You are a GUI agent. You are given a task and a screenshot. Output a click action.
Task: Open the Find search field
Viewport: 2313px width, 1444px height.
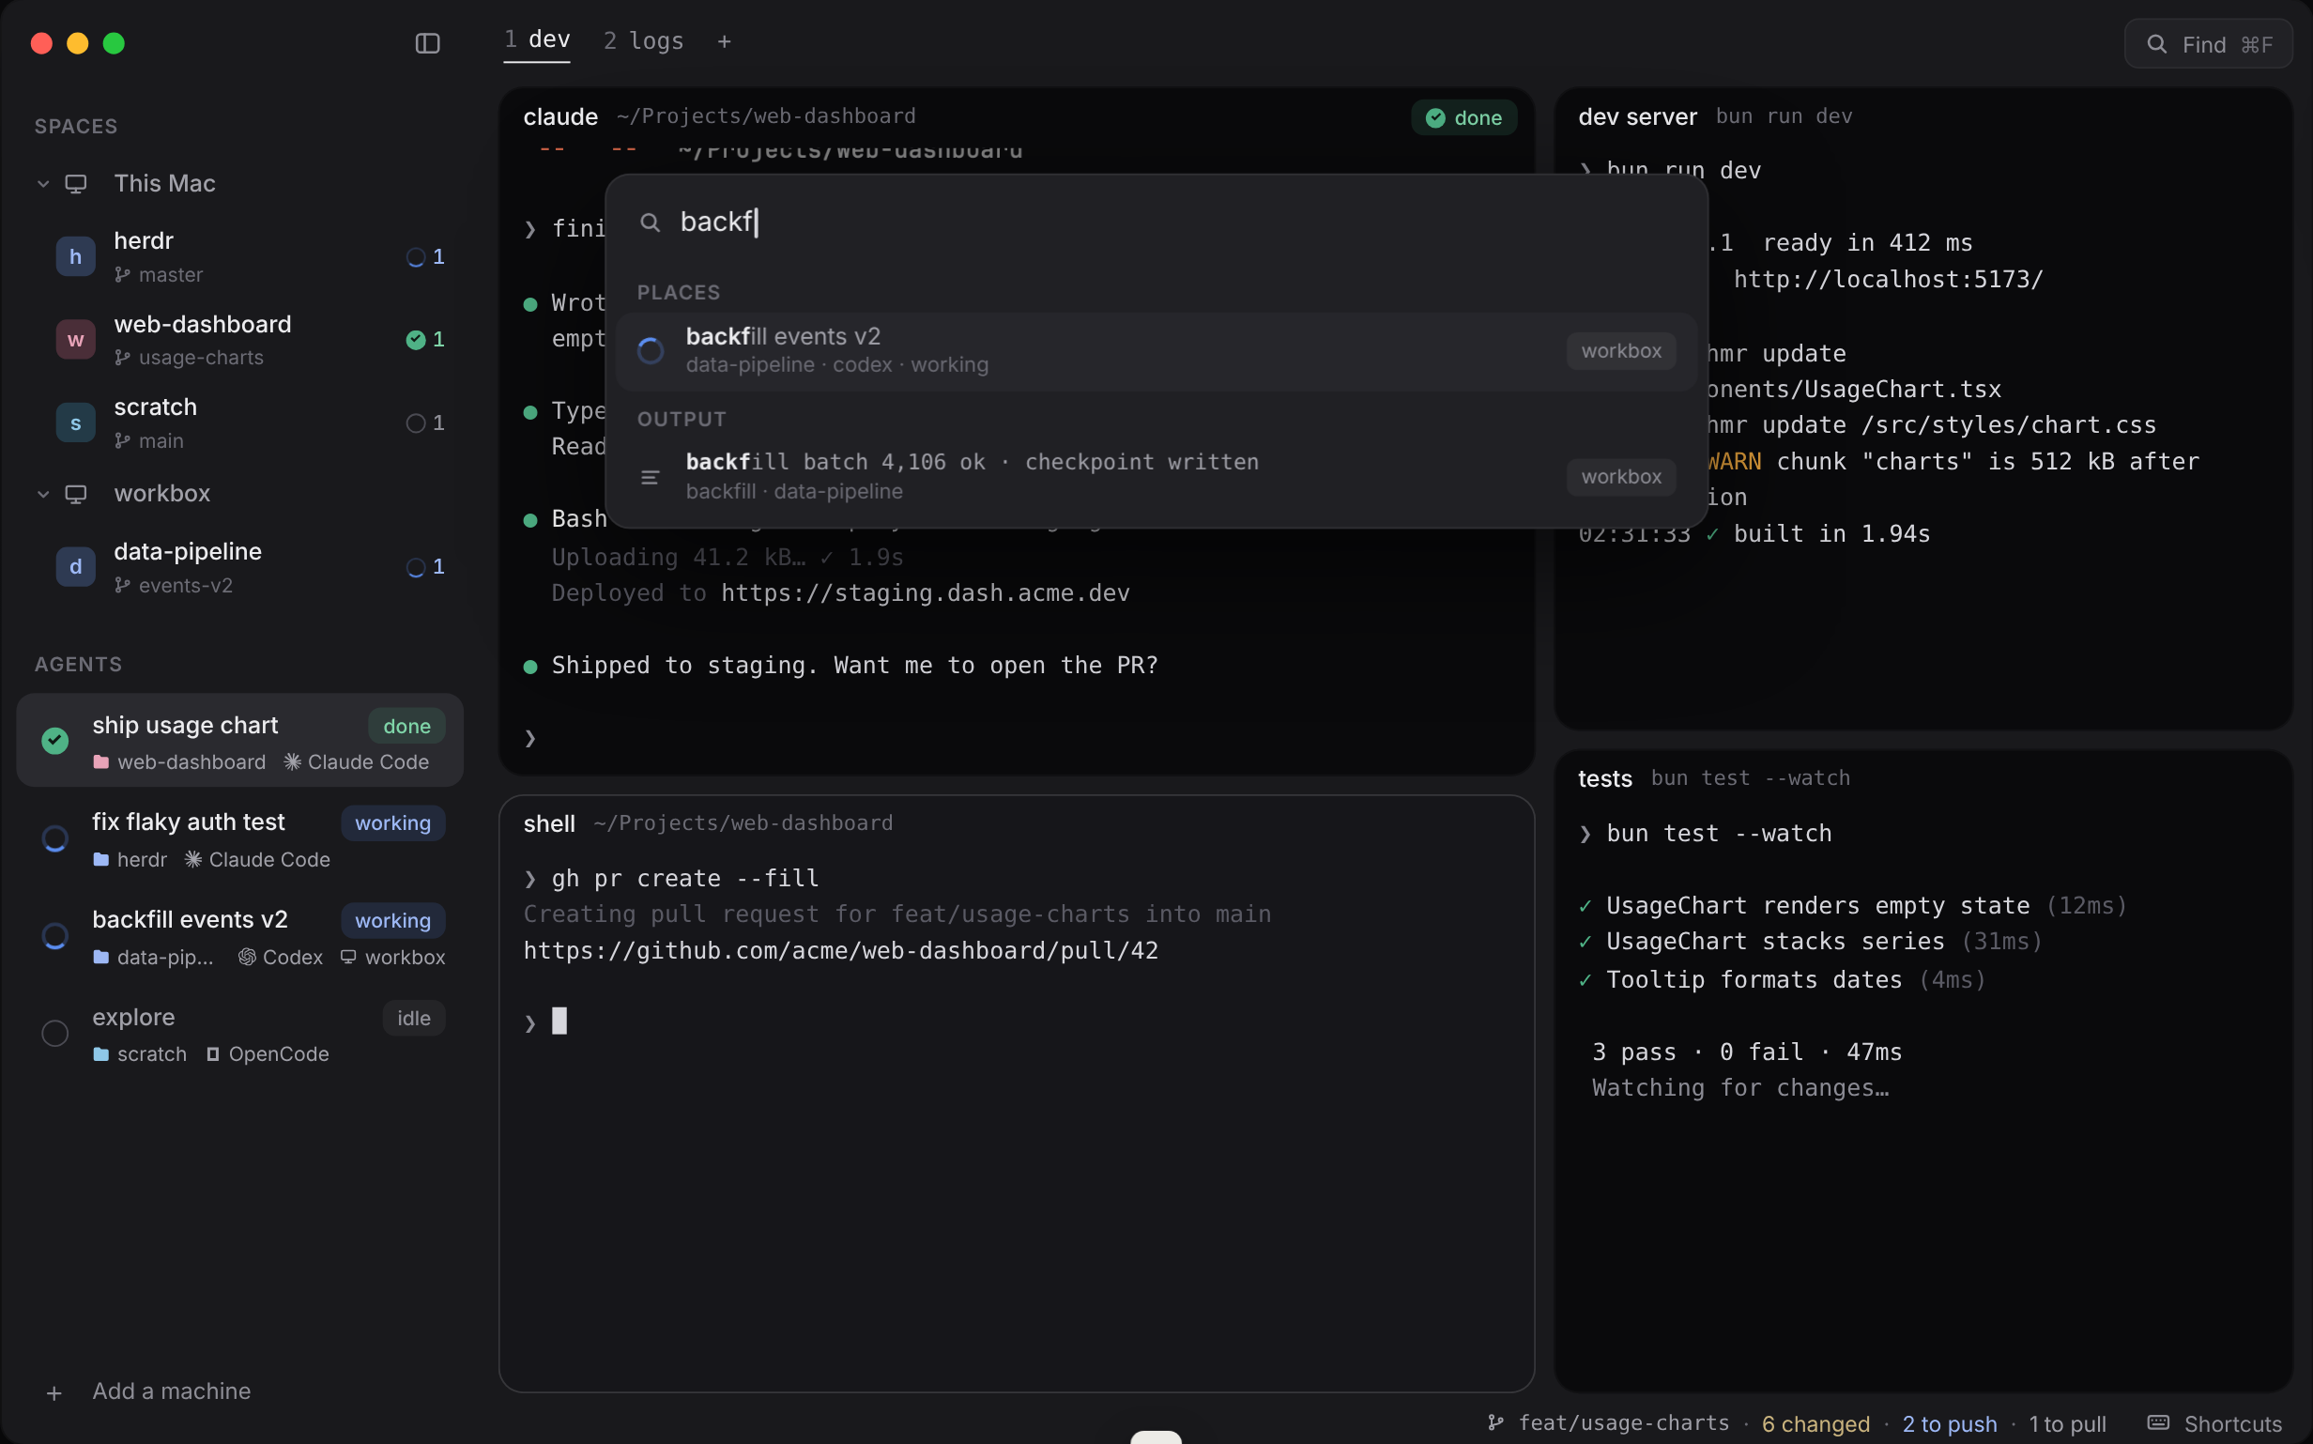tap(2208, 44)
